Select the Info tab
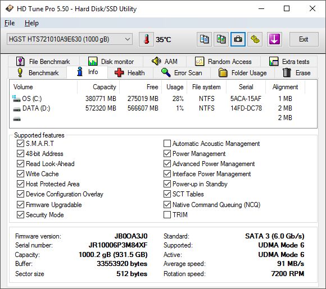The image size is (326, 289). 87,72
